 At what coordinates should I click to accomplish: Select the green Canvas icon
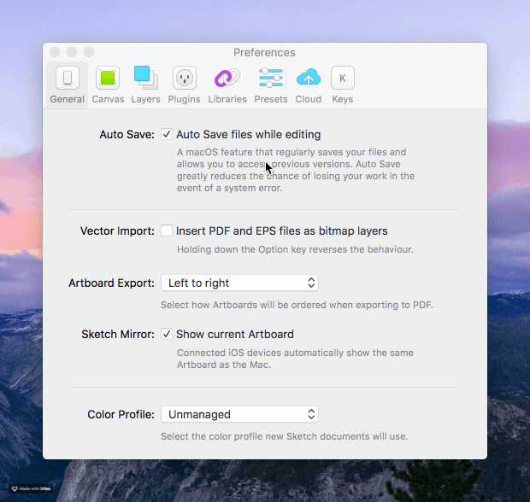[108, 78]
